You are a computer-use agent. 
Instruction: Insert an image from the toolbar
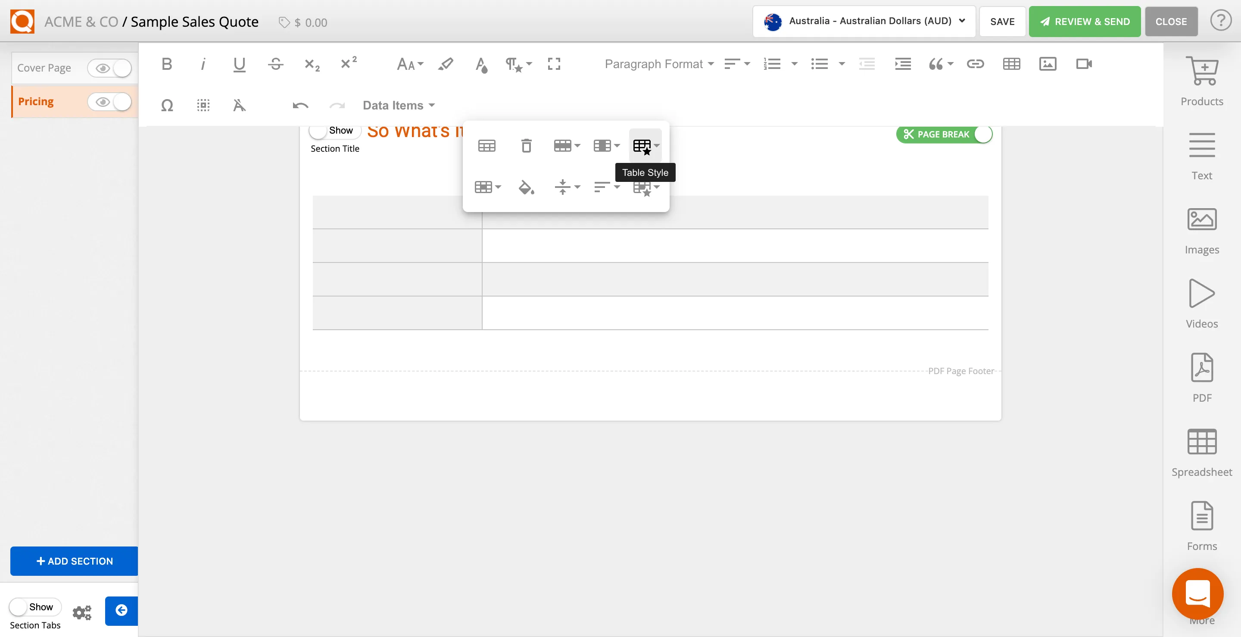(x=1048, y=64)
